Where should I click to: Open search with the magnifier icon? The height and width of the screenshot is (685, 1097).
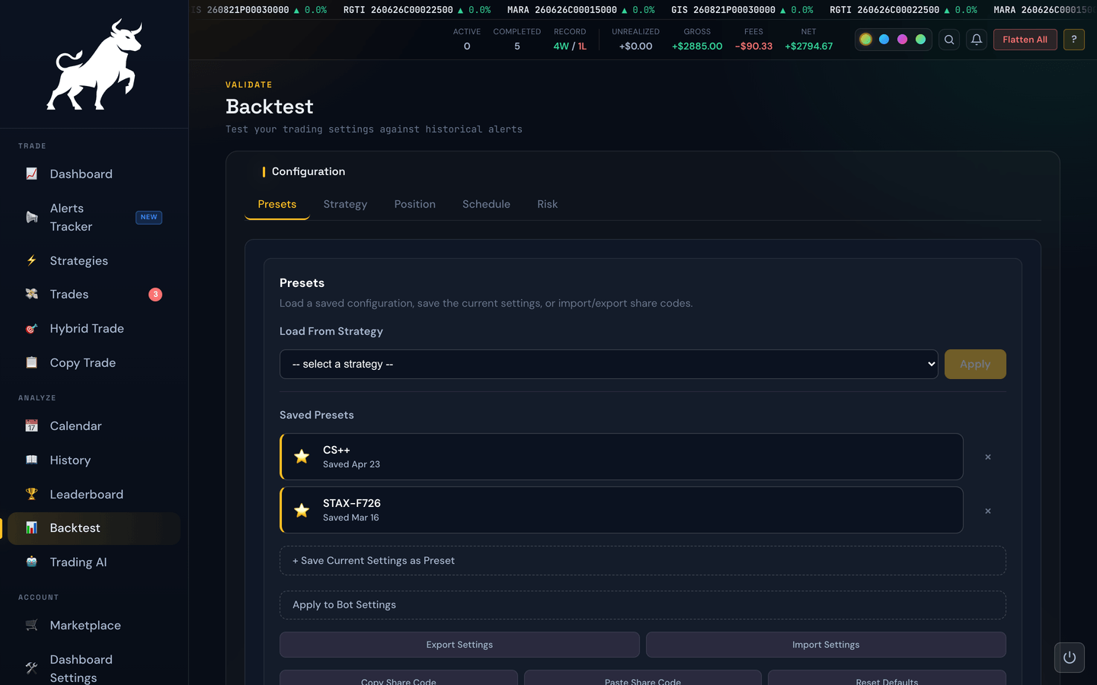[949, 40]
